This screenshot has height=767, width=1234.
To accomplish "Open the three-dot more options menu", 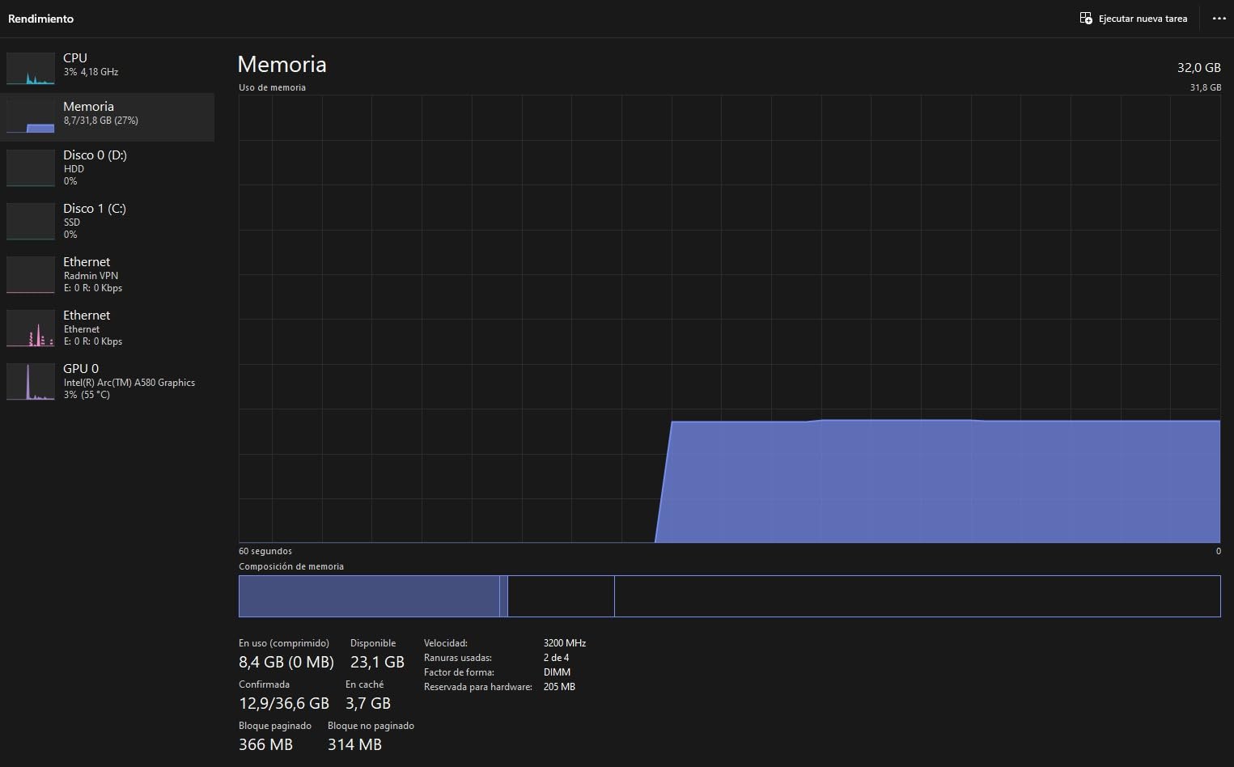I will (x=1219, y=19).
